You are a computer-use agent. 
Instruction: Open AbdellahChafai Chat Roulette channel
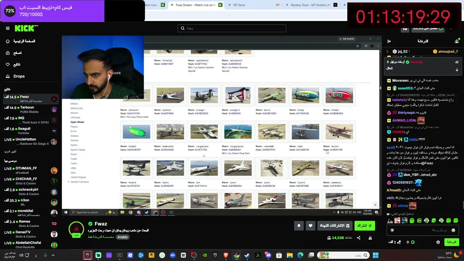(31, 245)
